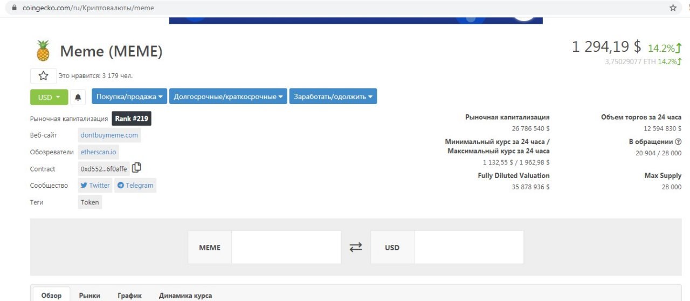Switch to the Рынки tab
The height and width of the screenshot is (301, 690).
[89, 296]
